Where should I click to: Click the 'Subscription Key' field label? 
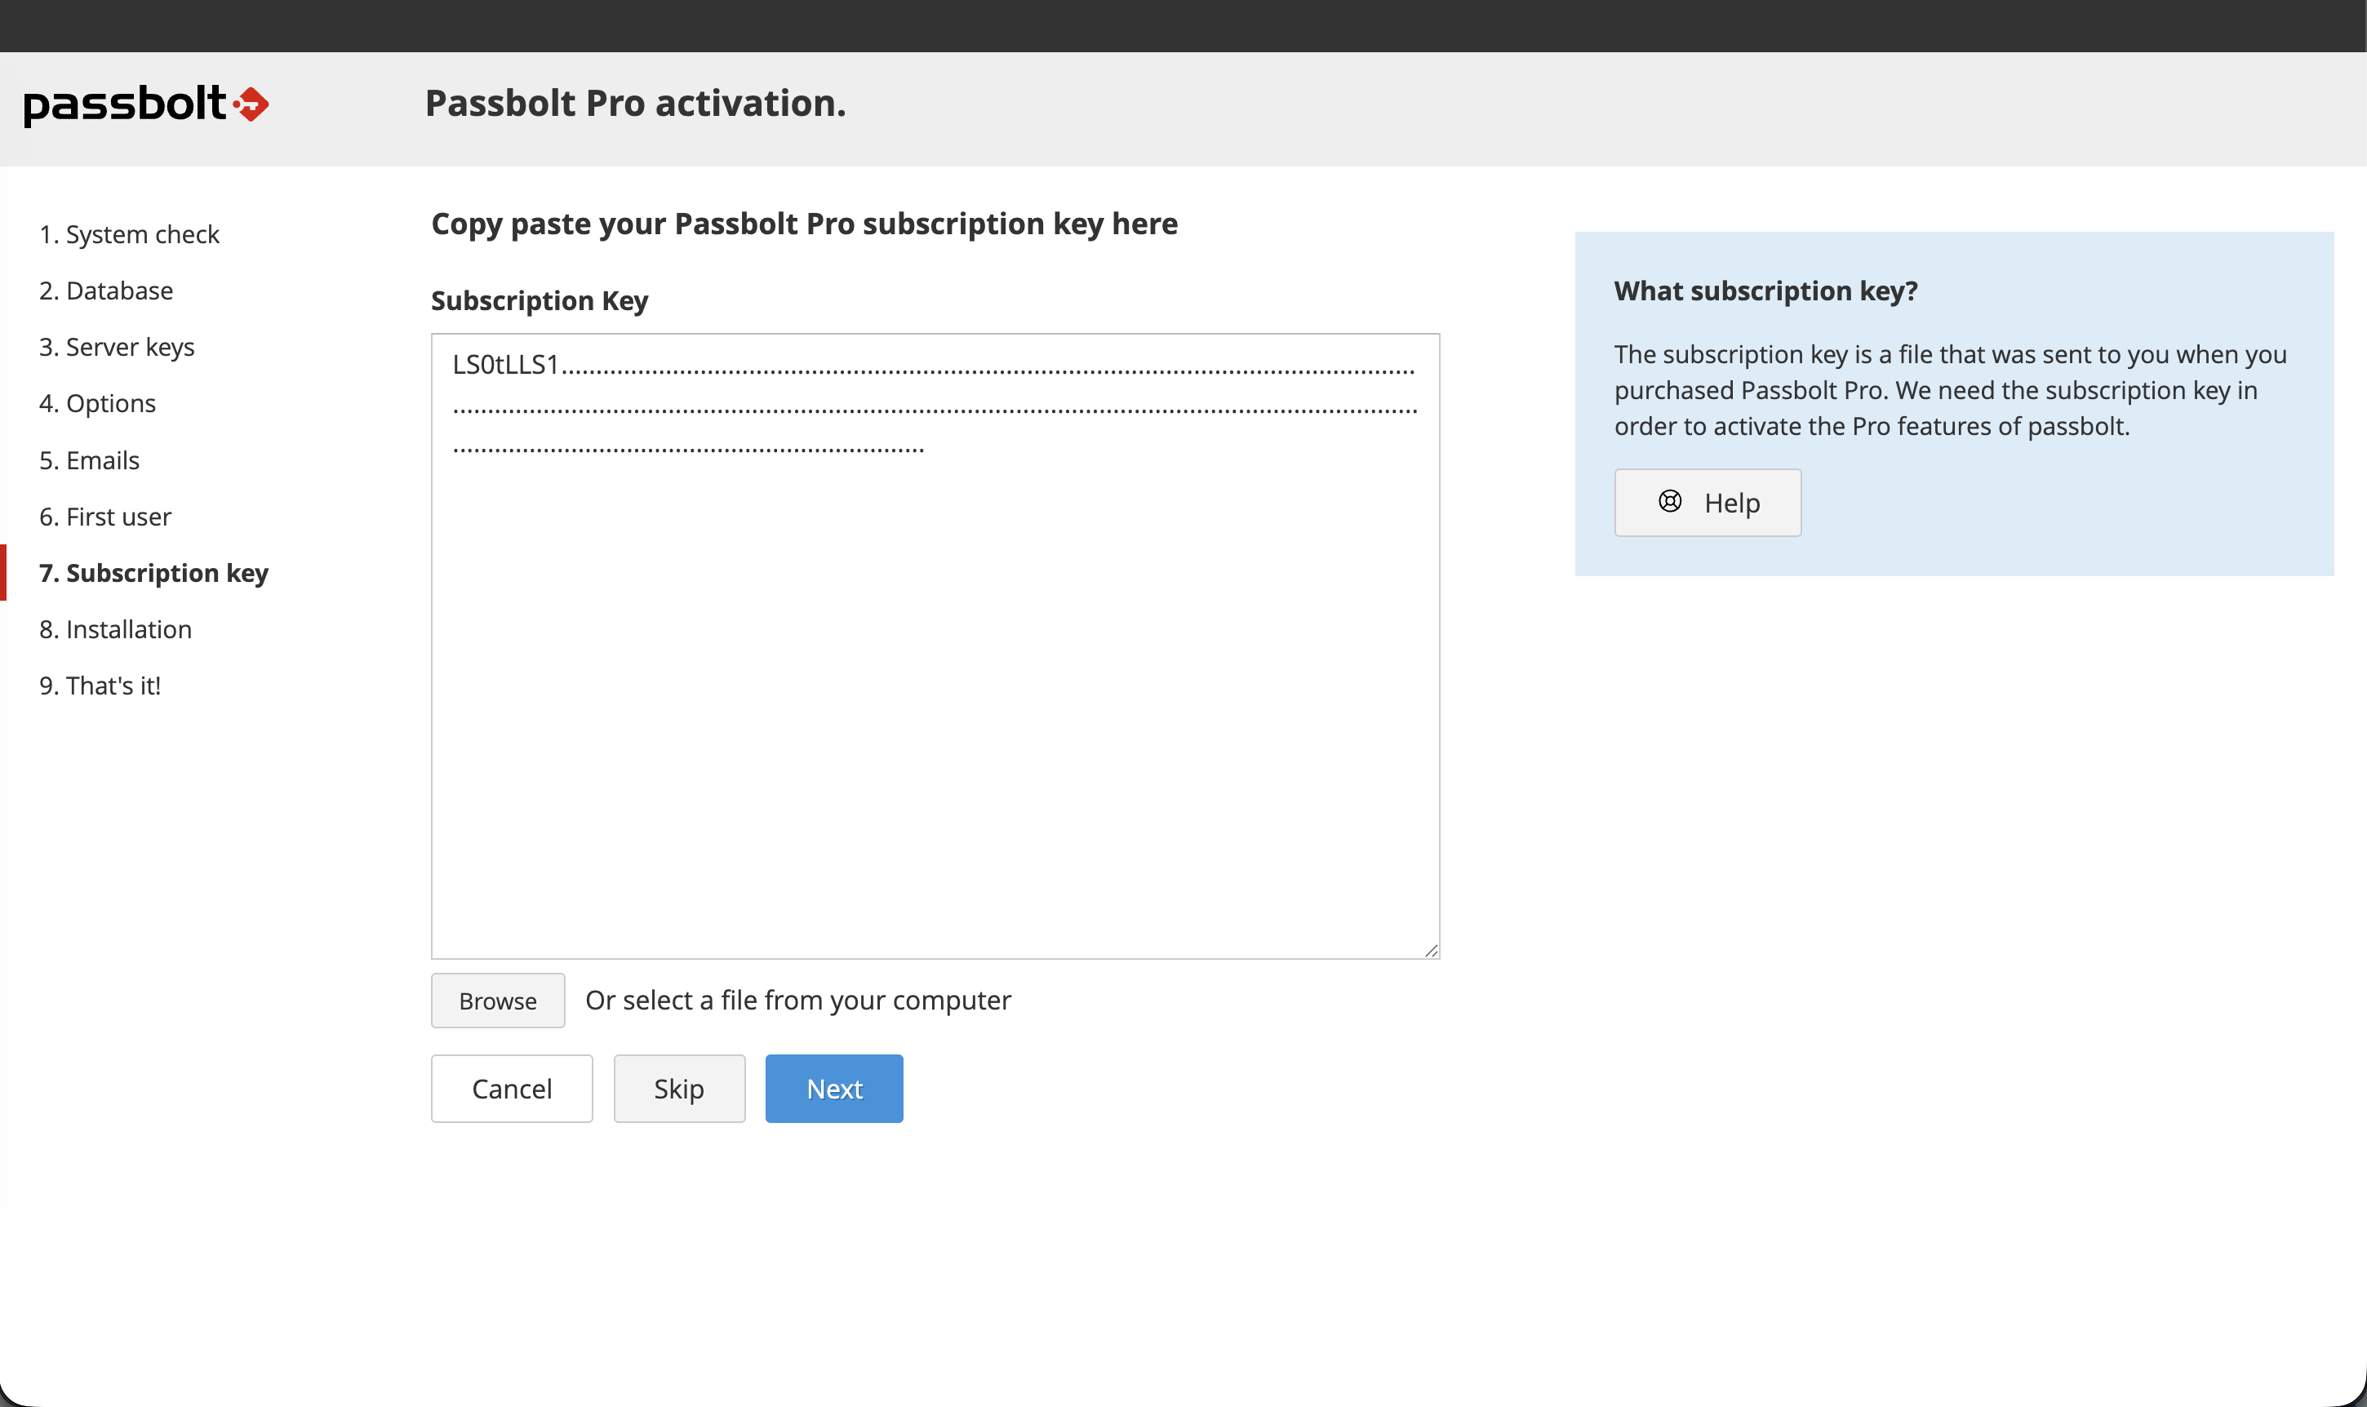pos(540,300)
